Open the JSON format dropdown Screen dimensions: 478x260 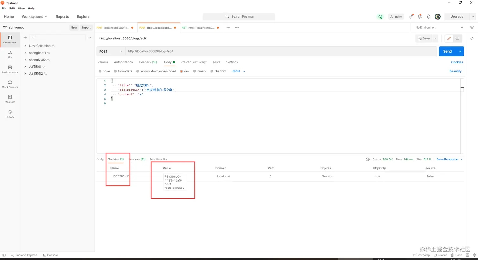[x=238, y=71]
